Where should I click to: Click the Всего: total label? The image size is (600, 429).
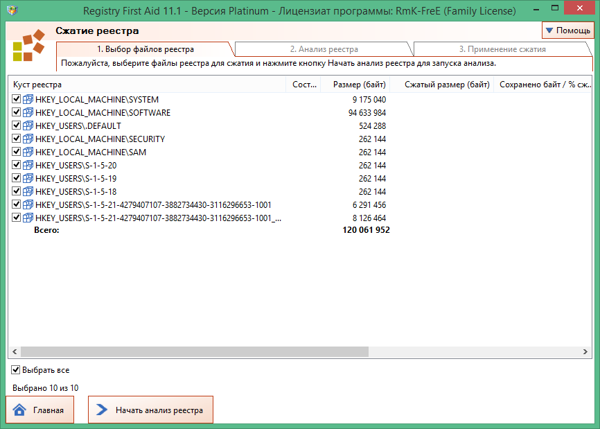coord(46,230)
